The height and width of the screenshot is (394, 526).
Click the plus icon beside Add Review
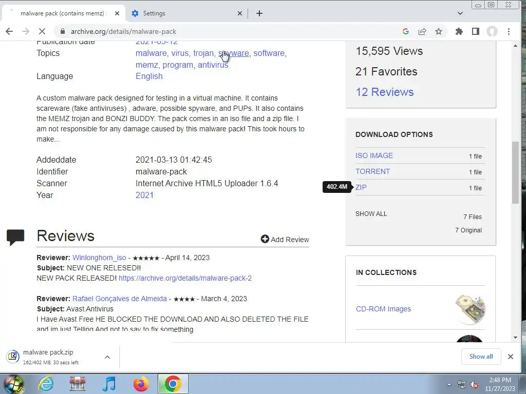pos(265,239)
